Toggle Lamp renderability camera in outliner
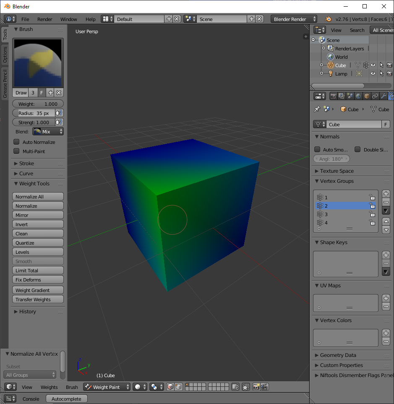 pyautogui.click(x=390, y=74)
